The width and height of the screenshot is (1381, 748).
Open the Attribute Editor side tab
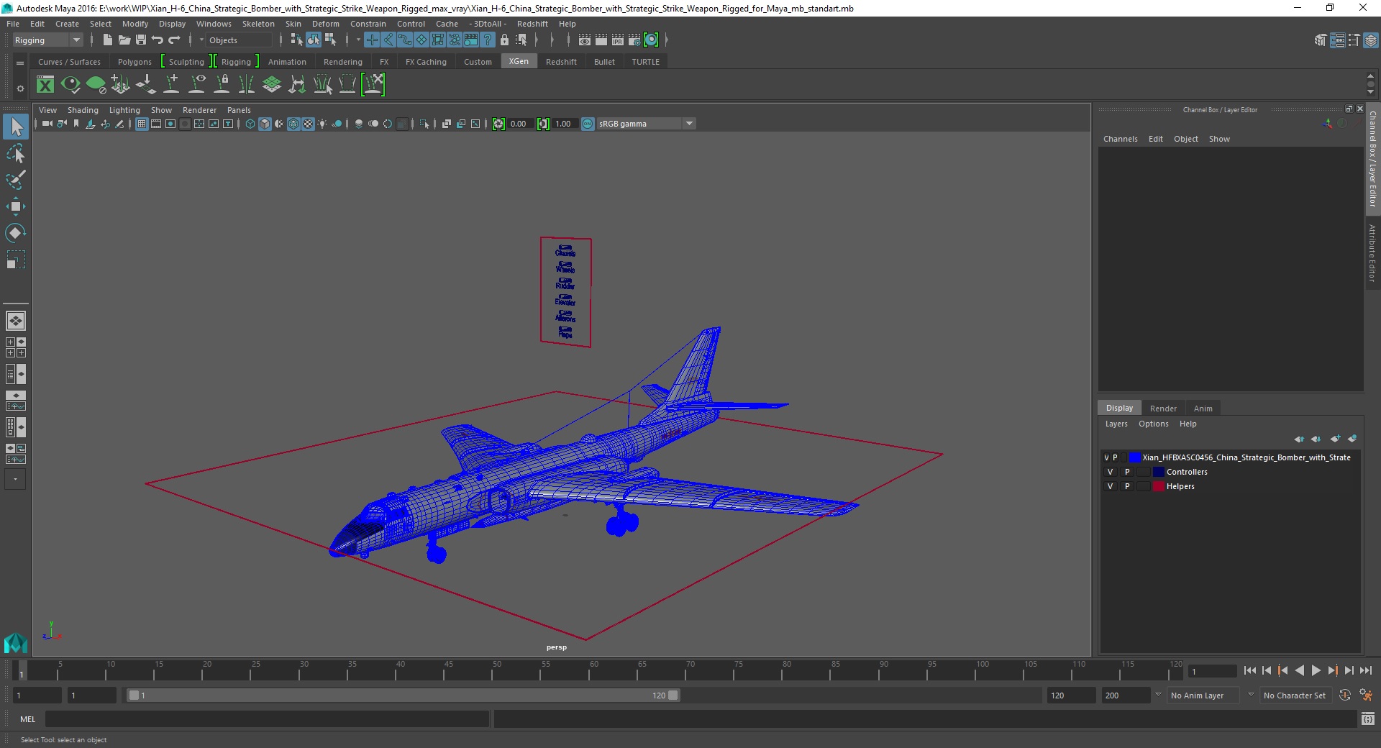pyautogui.click(x=1372, y=252)
